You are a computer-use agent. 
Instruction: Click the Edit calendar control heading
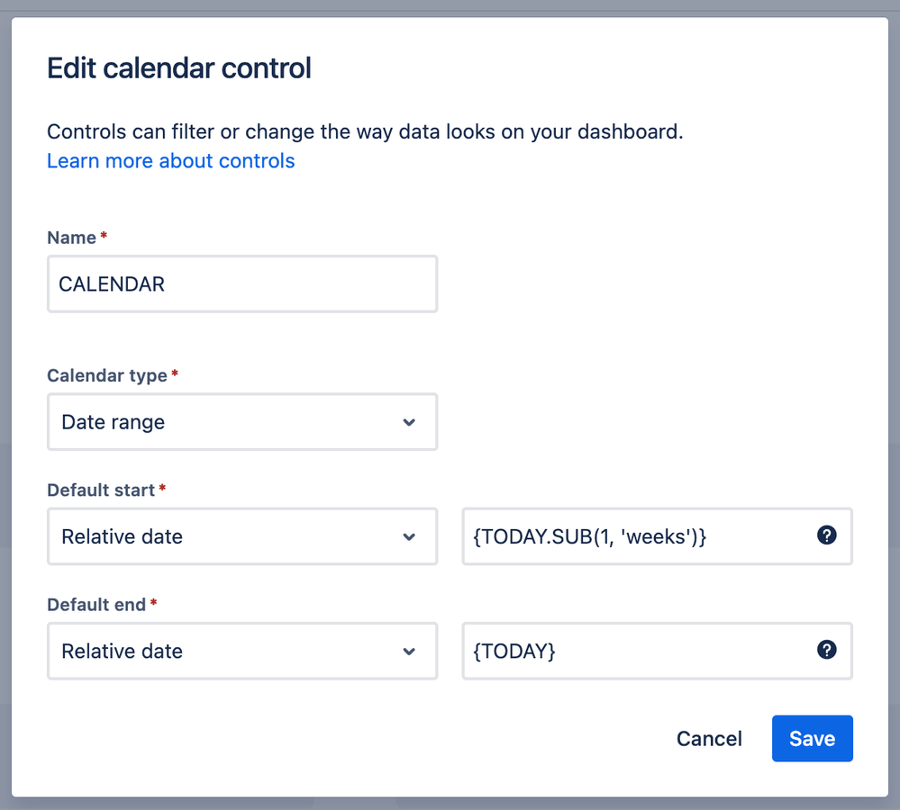(x=178, y=67)
